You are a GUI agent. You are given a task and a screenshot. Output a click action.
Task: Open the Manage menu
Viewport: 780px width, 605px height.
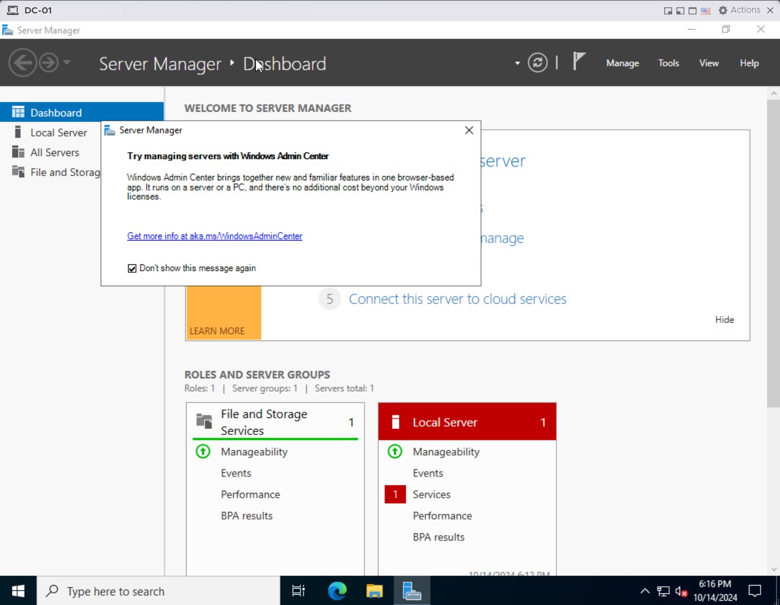[x=622, y=63]
